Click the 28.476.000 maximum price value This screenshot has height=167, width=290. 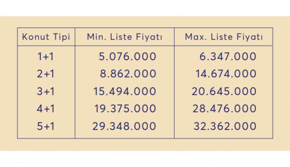[x=224, y=109]
